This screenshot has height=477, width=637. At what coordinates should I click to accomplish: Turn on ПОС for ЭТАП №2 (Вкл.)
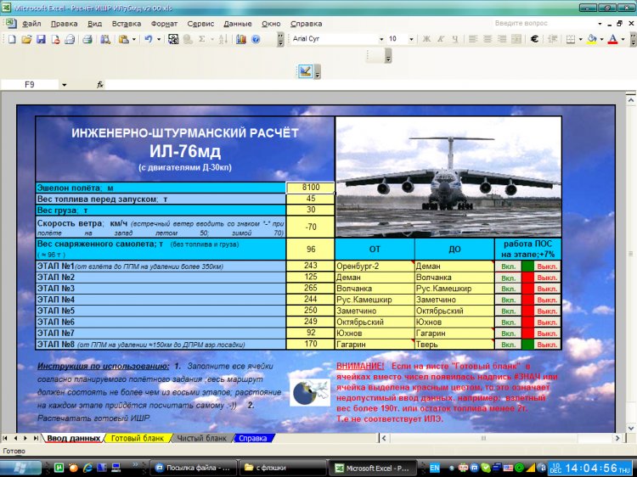coord(508,278)
